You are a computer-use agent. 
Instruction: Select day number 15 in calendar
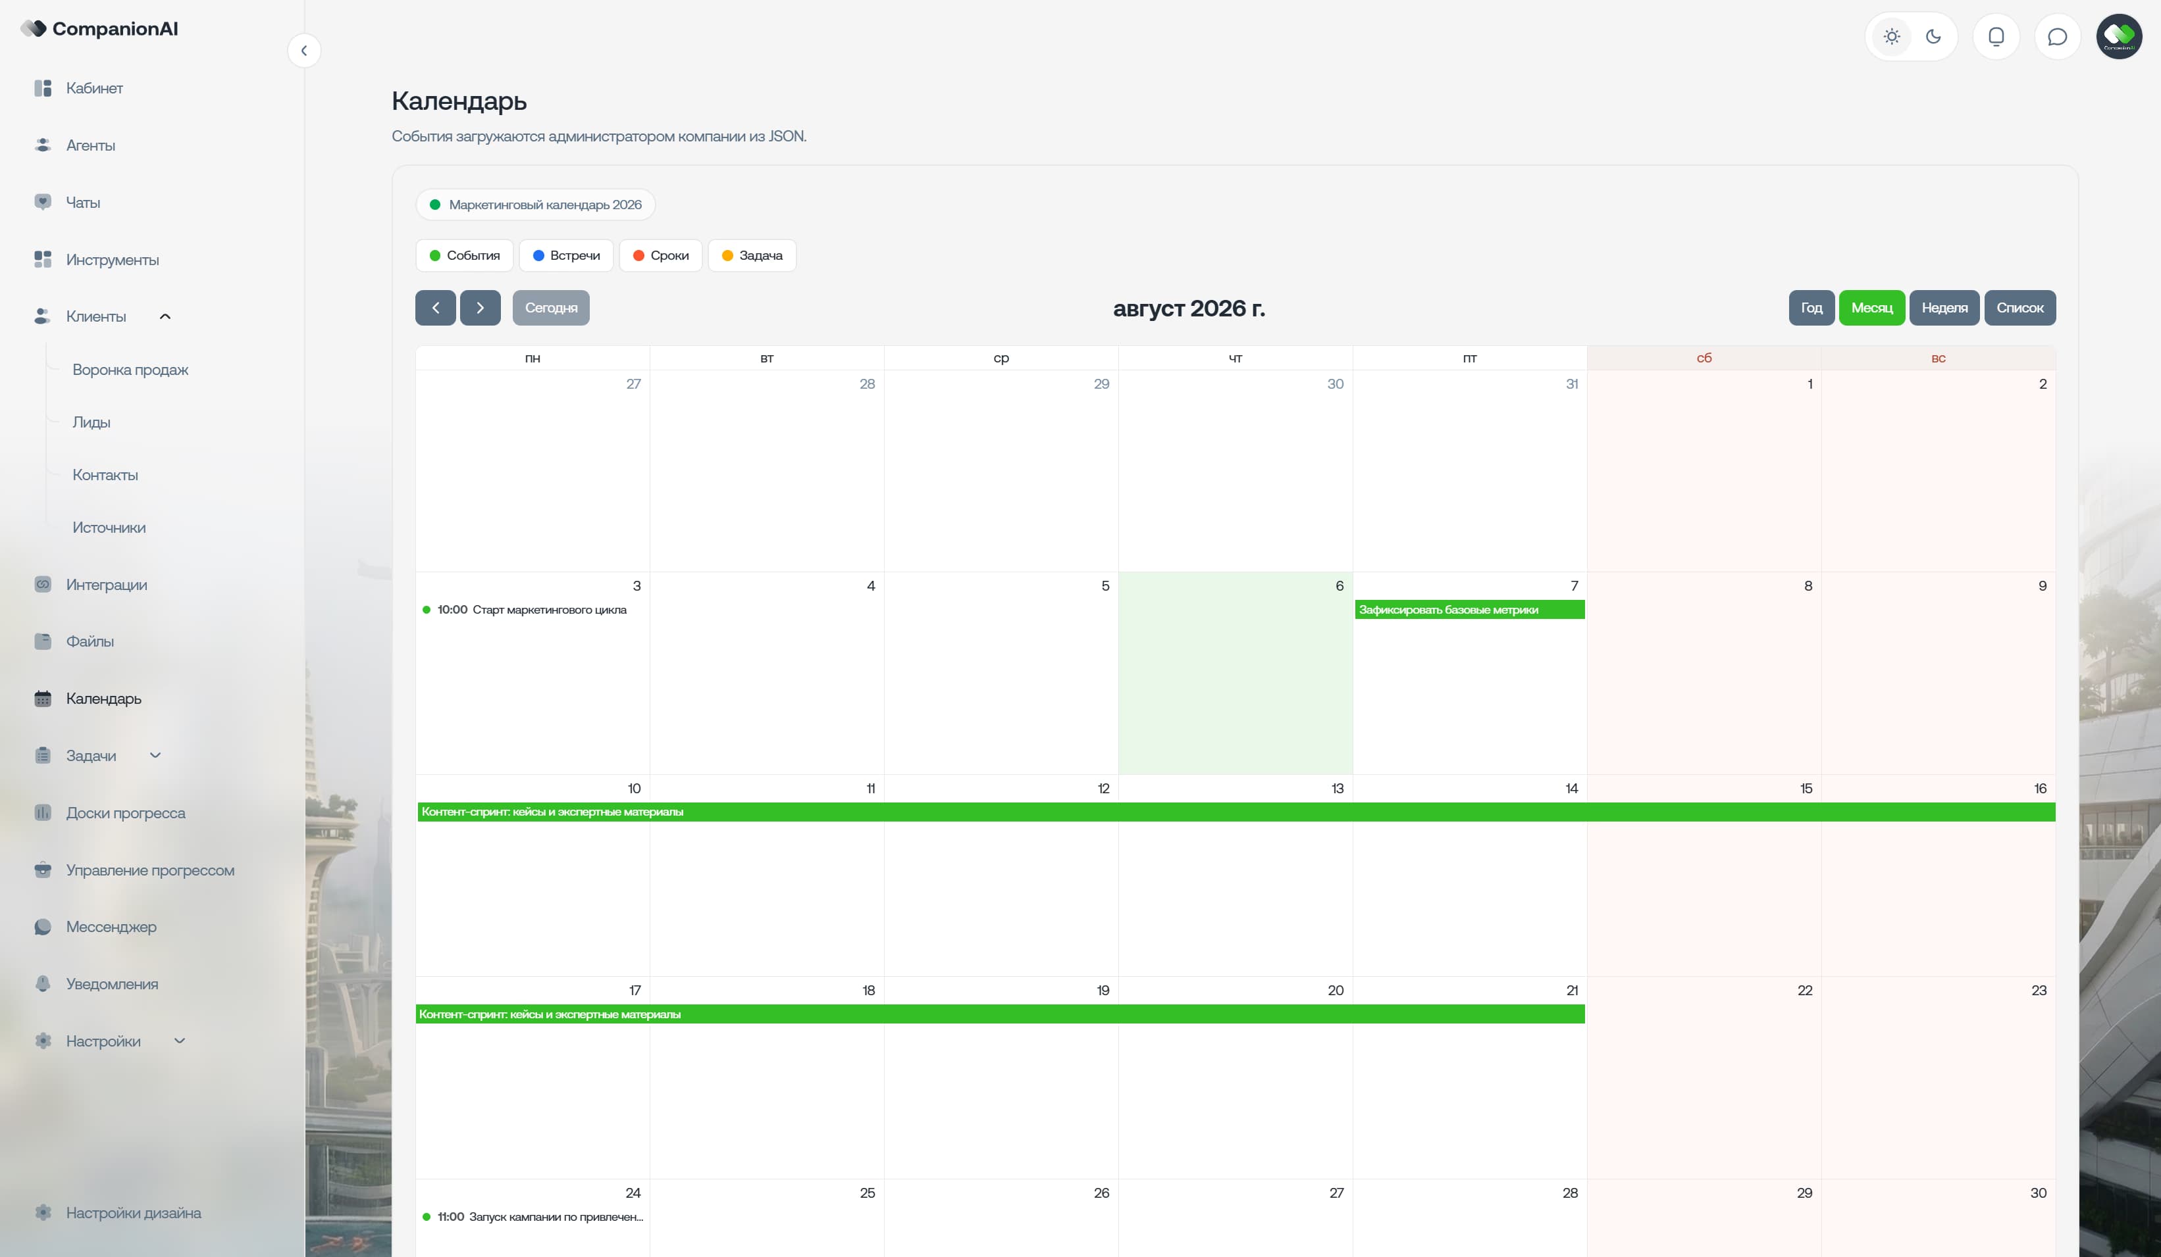pyautogui.click(x=1806, y=788)
